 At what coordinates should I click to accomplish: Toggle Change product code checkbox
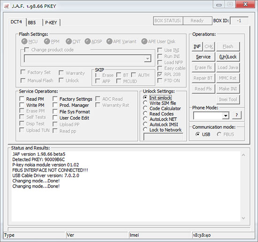pyautogui.click(x=27, y=50)
